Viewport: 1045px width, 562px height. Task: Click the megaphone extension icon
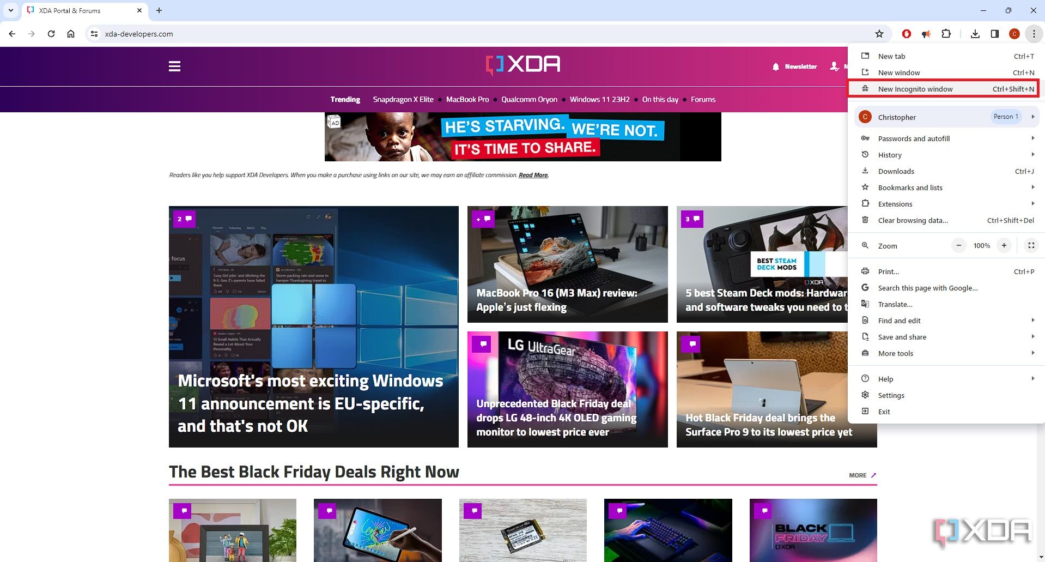coord(926,34)
